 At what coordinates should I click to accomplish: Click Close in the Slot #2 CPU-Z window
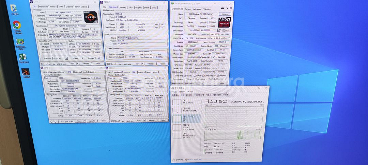point(104,121)
